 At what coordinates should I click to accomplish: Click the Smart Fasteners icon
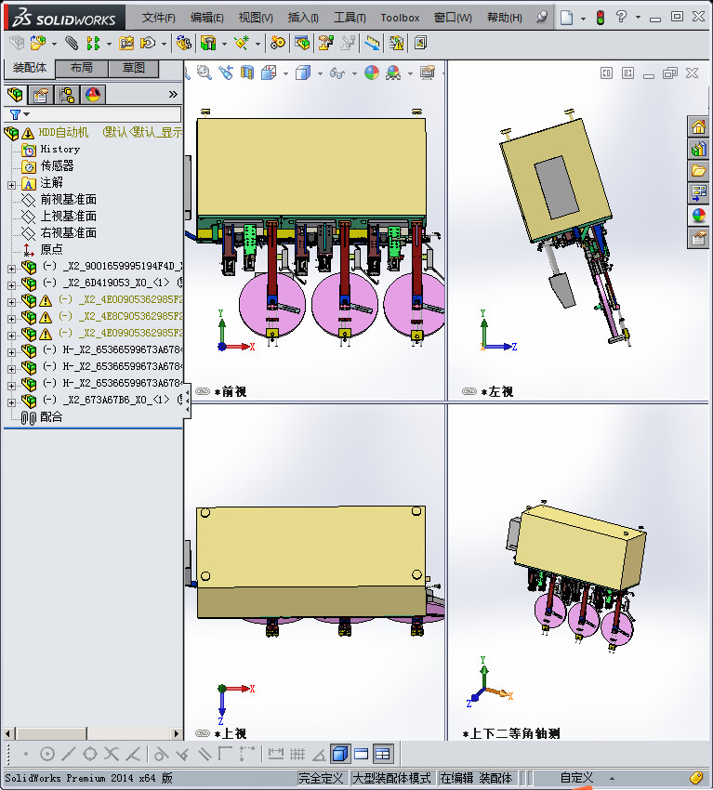pyautogui.click(x=126, y=44)
